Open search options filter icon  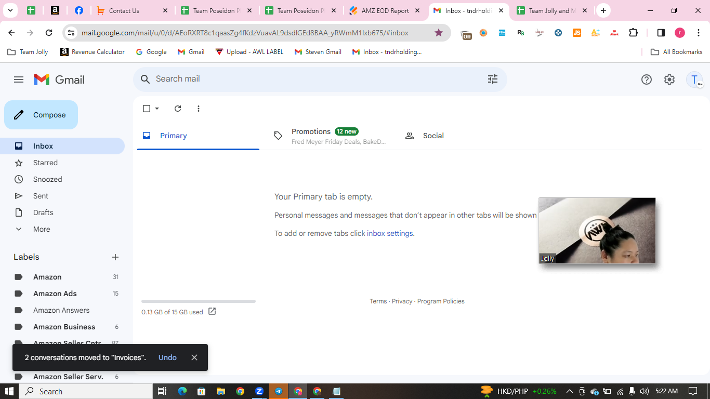point(493,79)
